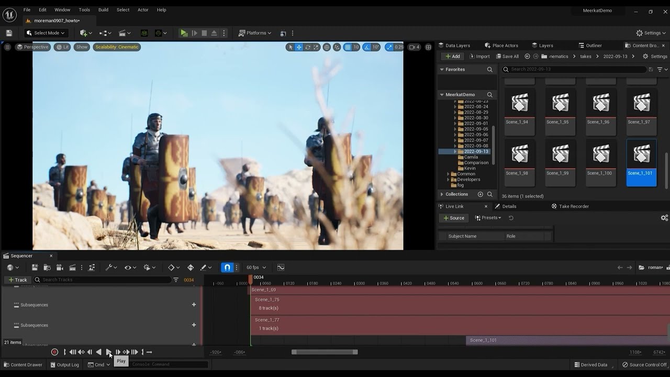Open the Sequencer curve editor icon
This screenshot has height=377, width=670.
click(281, 268)
